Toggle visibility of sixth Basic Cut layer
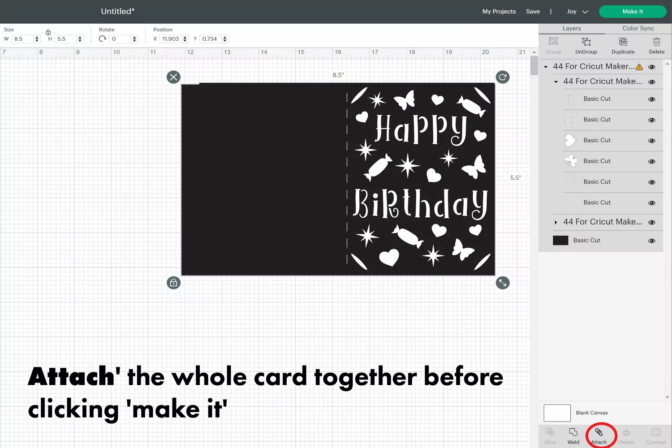 pyautogui.click(x=652, y=202)
